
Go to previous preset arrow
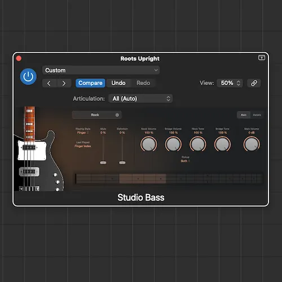49,83
